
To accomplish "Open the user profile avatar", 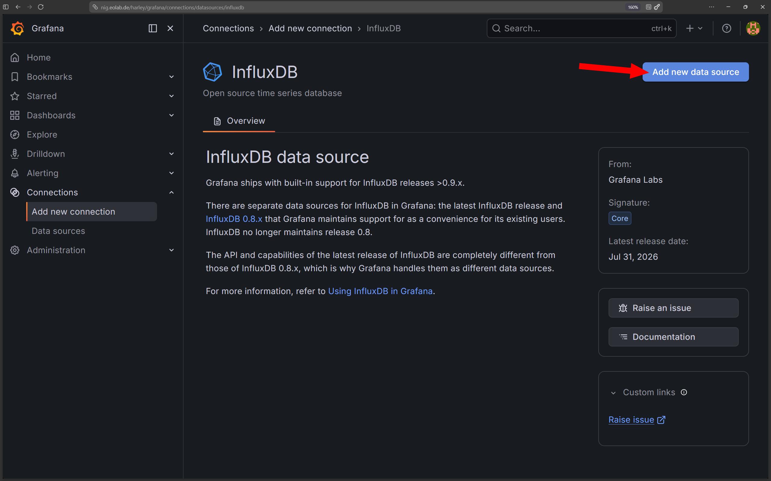I will pyautogui.click(x=753, y=28).
